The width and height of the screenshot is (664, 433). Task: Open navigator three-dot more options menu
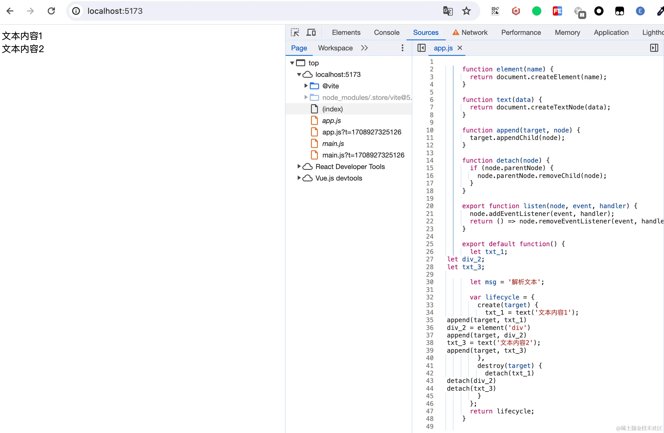pyautogui.click(x=402, y=48)
